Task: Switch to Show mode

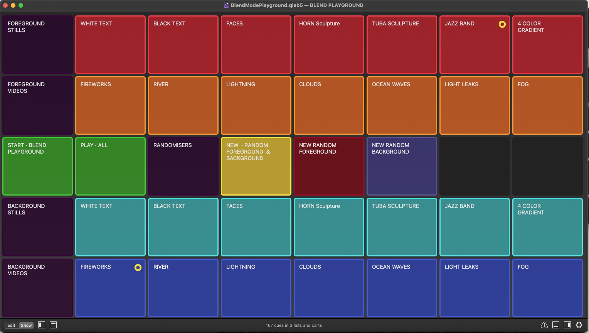Action: tap(26, 325)
